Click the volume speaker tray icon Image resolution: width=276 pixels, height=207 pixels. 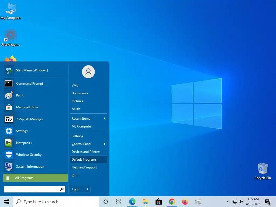[x=241, y=202]
